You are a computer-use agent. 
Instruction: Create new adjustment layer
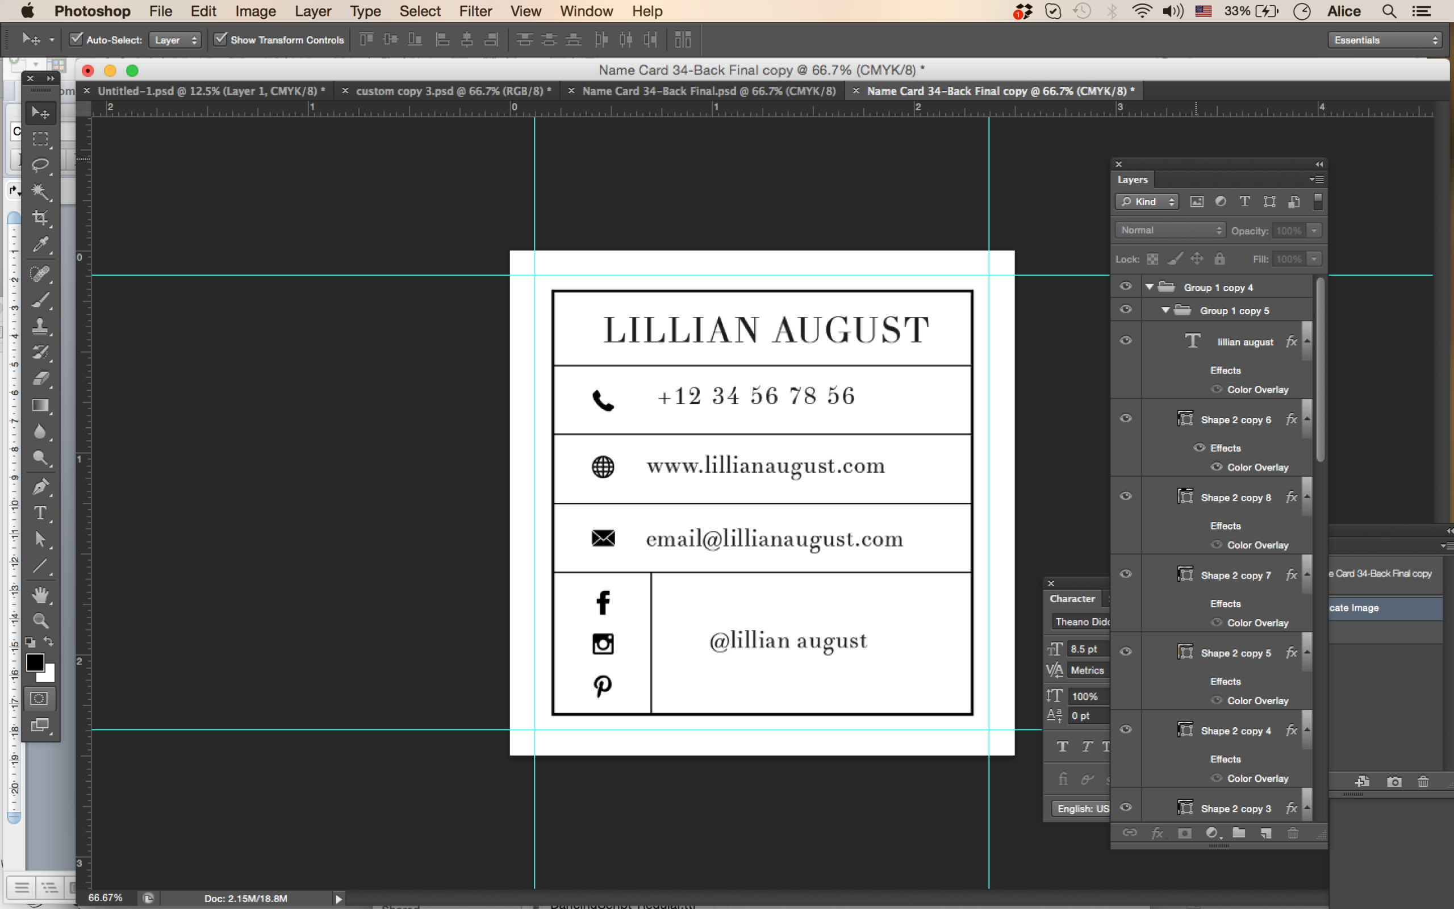1212,833
